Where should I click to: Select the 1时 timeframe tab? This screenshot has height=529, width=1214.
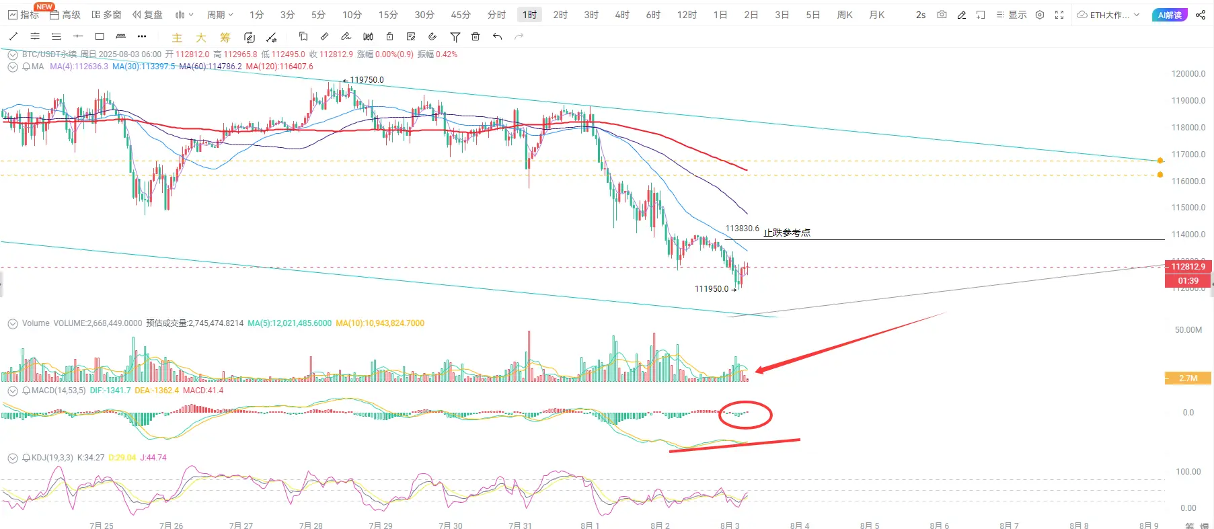pos(530,15)
